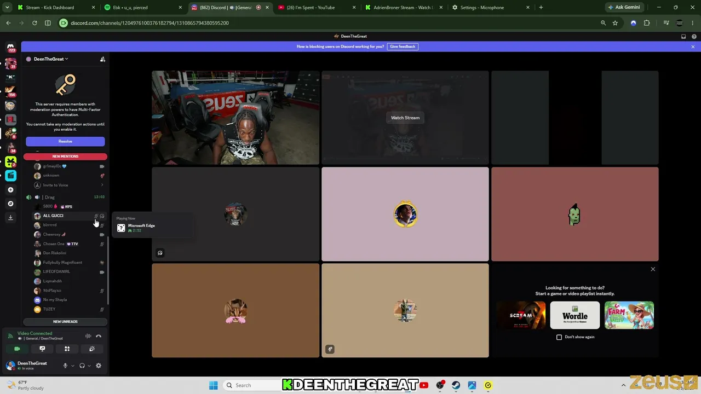Open Discord User Settings gear
Screen dimensions: 701x394
(x=99, y=366)
